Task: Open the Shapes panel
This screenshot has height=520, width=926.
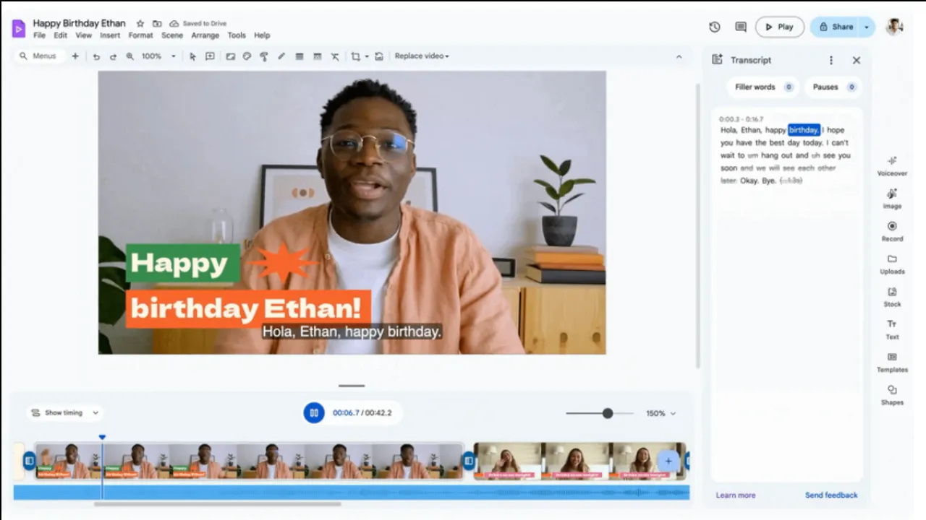Action: click(892, 391)
